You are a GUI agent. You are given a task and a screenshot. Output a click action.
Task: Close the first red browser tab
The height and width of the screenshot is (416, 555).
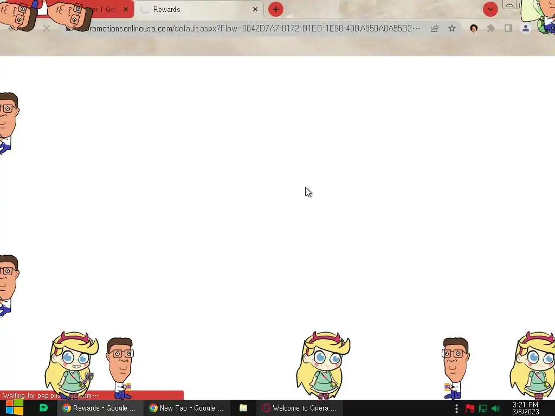(126, 10)
